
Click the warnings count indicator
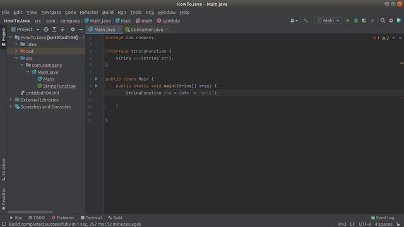pyautogui.click(x=386, y=38)
